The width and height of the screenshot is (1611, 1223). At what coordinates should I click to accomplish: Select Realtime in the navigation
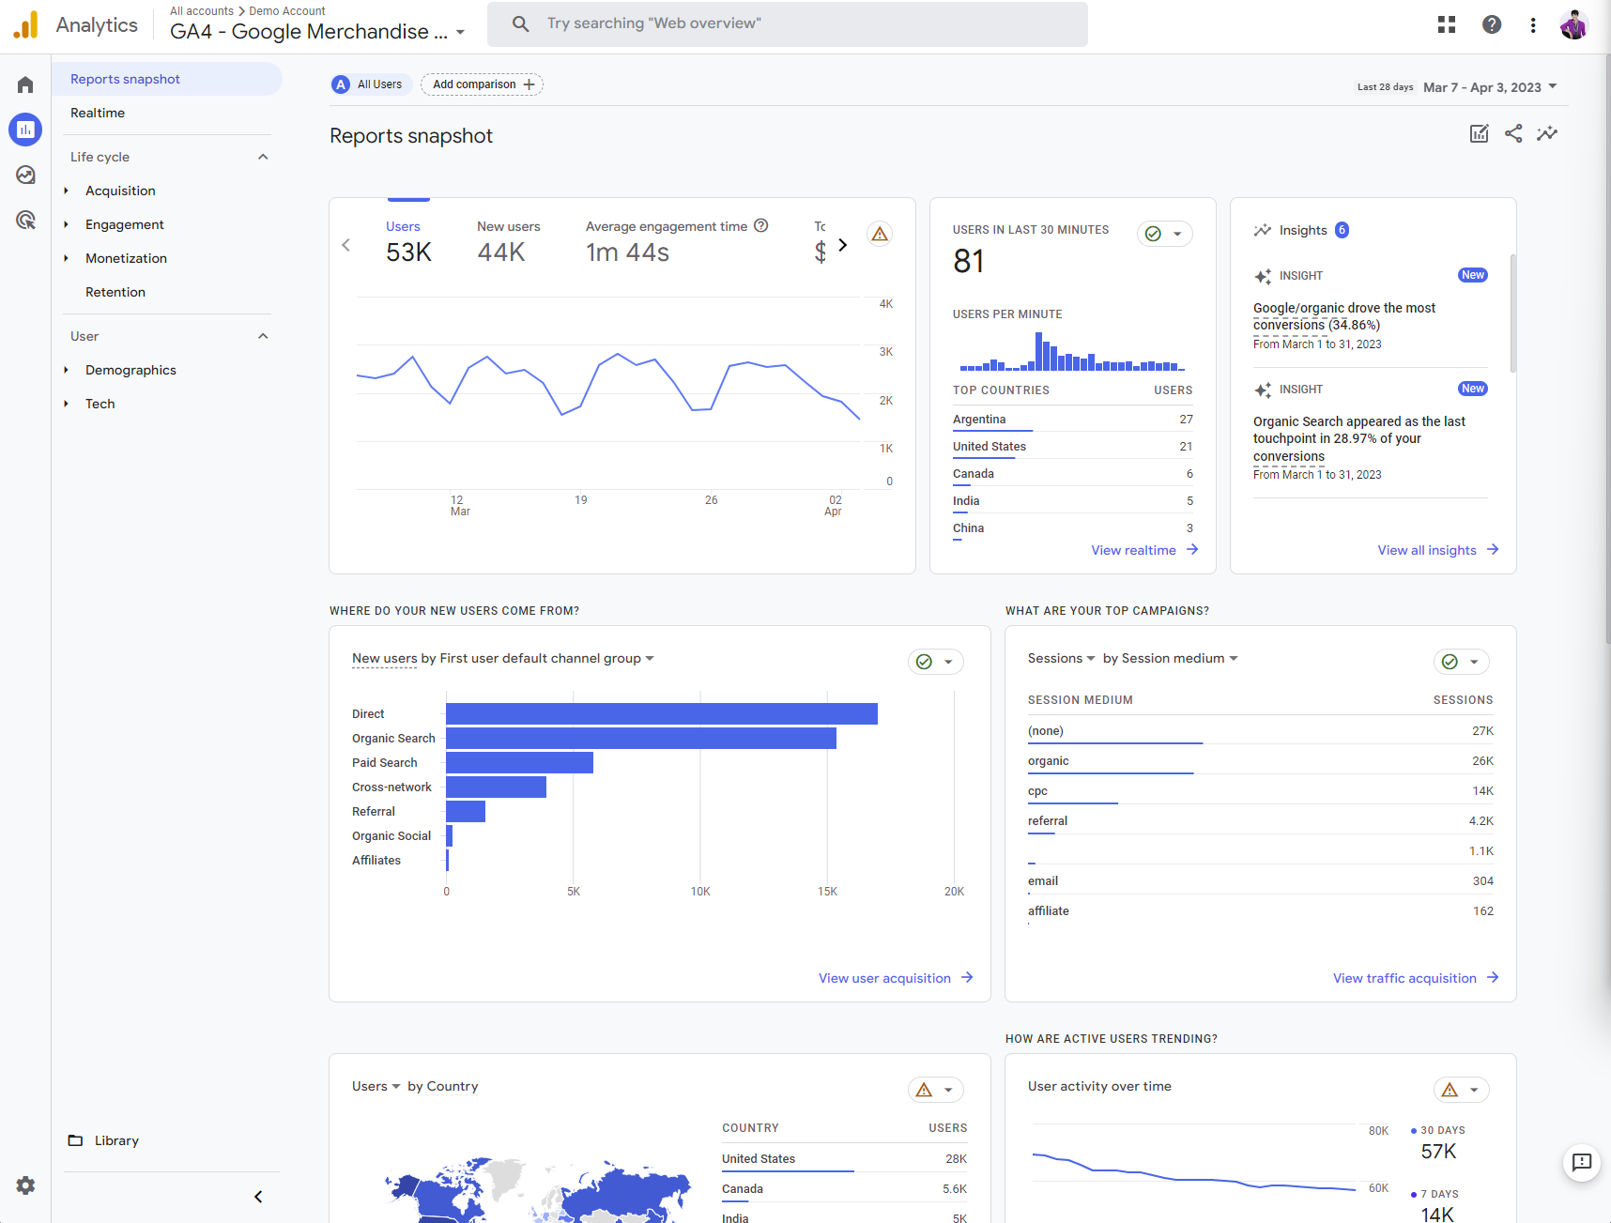98,113
